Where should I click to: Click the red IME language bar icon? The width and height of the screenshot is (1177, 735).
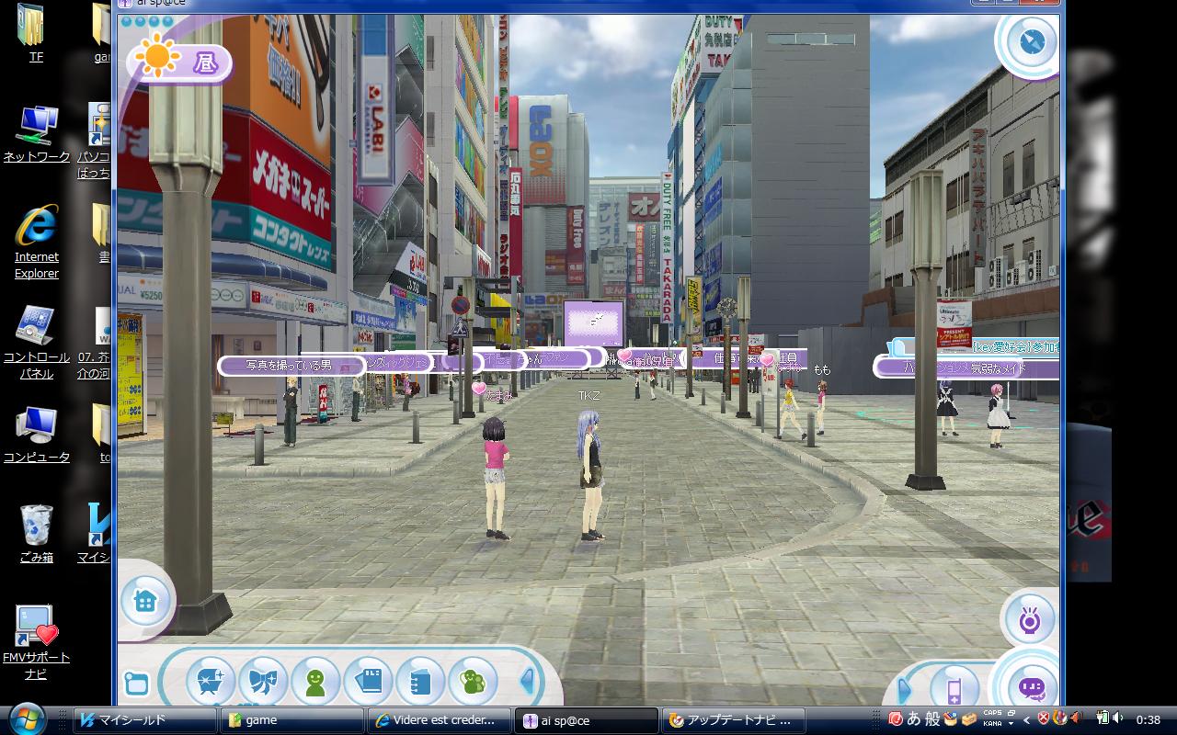pos(896,719)
